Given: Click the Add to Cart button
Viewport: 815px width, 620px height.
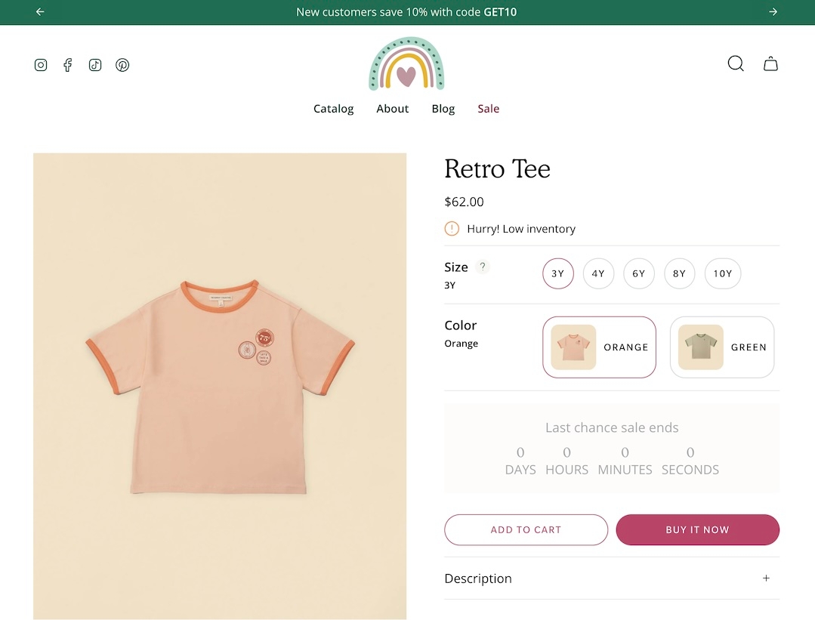Looking at the screenshot, I should tap(526, 529).
